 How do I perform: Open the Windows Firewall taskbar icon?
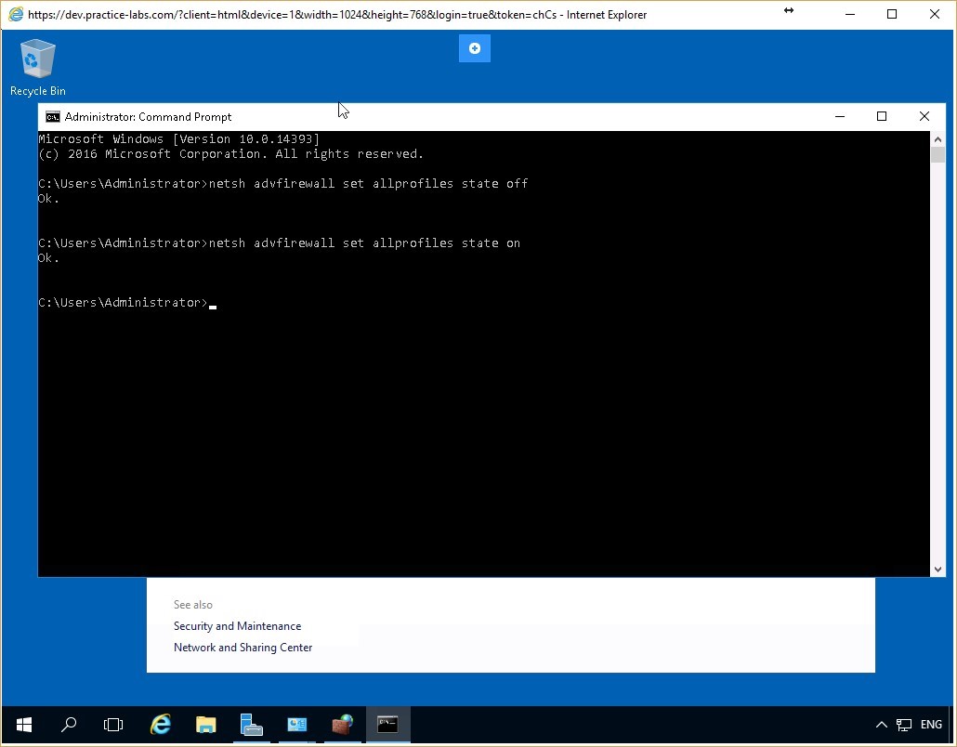click(341, 725)
